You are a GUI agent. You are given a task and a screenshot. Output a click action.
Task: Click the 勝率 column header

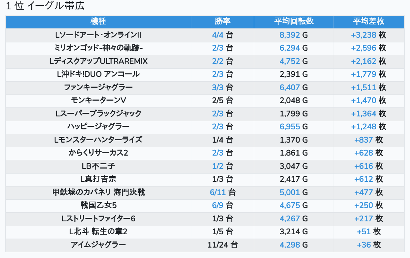(x=223, y=22)
